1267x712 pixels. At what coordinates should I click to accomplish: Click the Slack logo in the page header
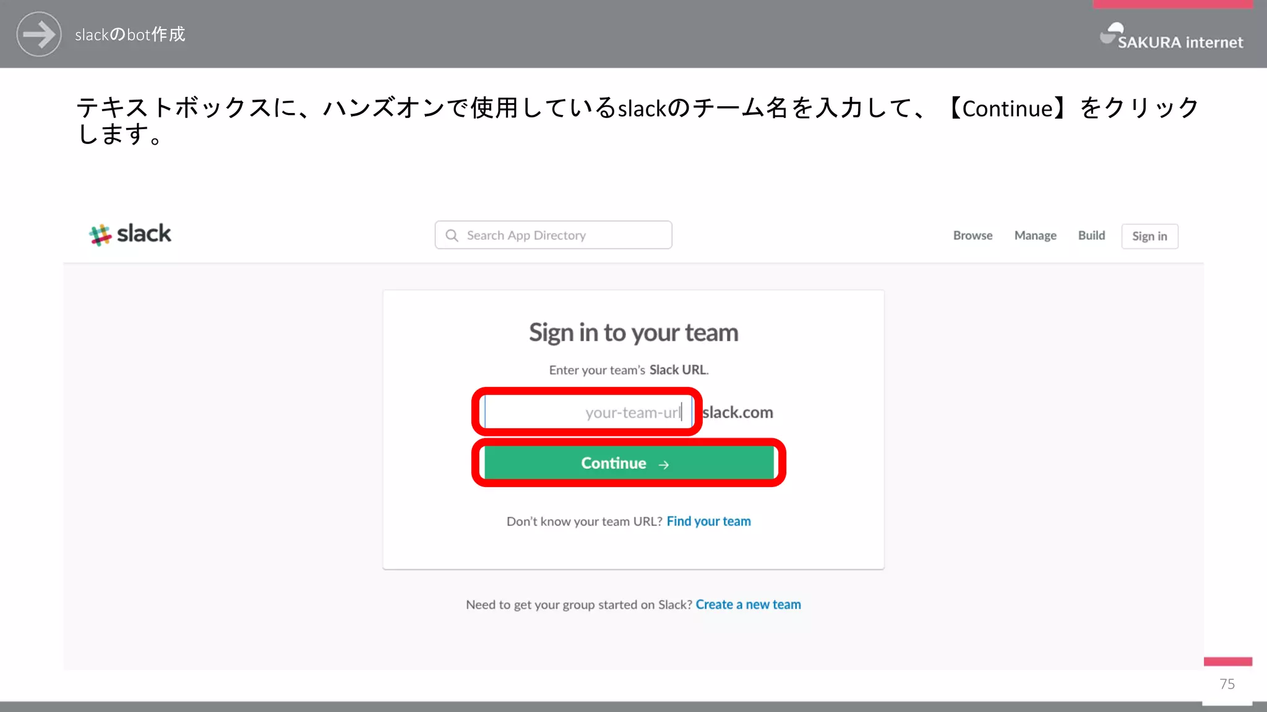coord(130,234)
